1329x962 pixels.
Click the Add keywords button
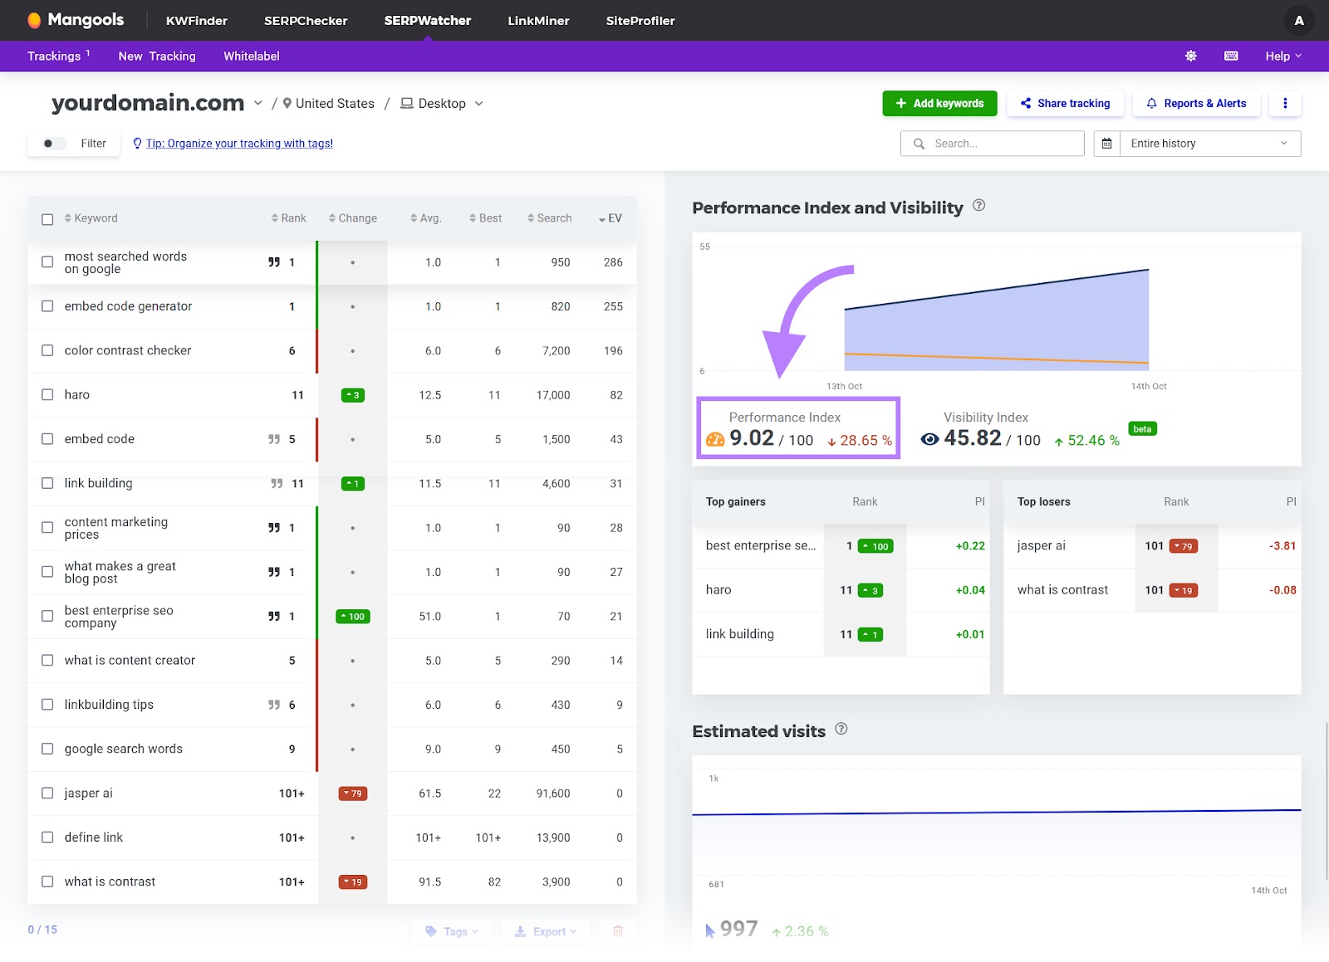[939, 103]
